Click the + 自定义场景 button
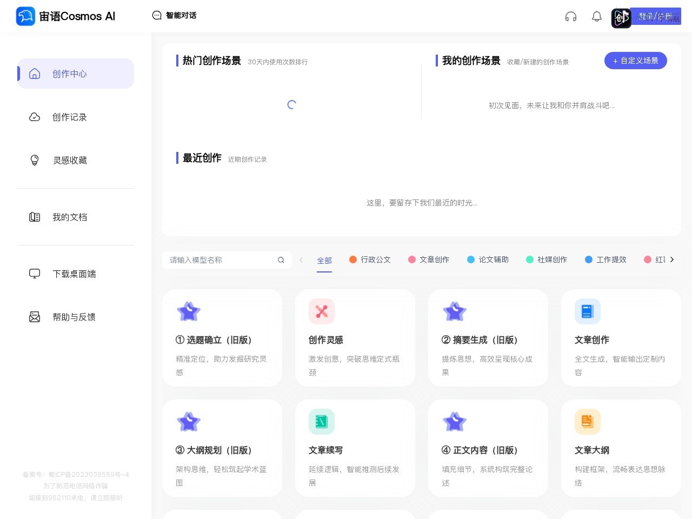This screenshot has height=519, width=692. point(636,61)
